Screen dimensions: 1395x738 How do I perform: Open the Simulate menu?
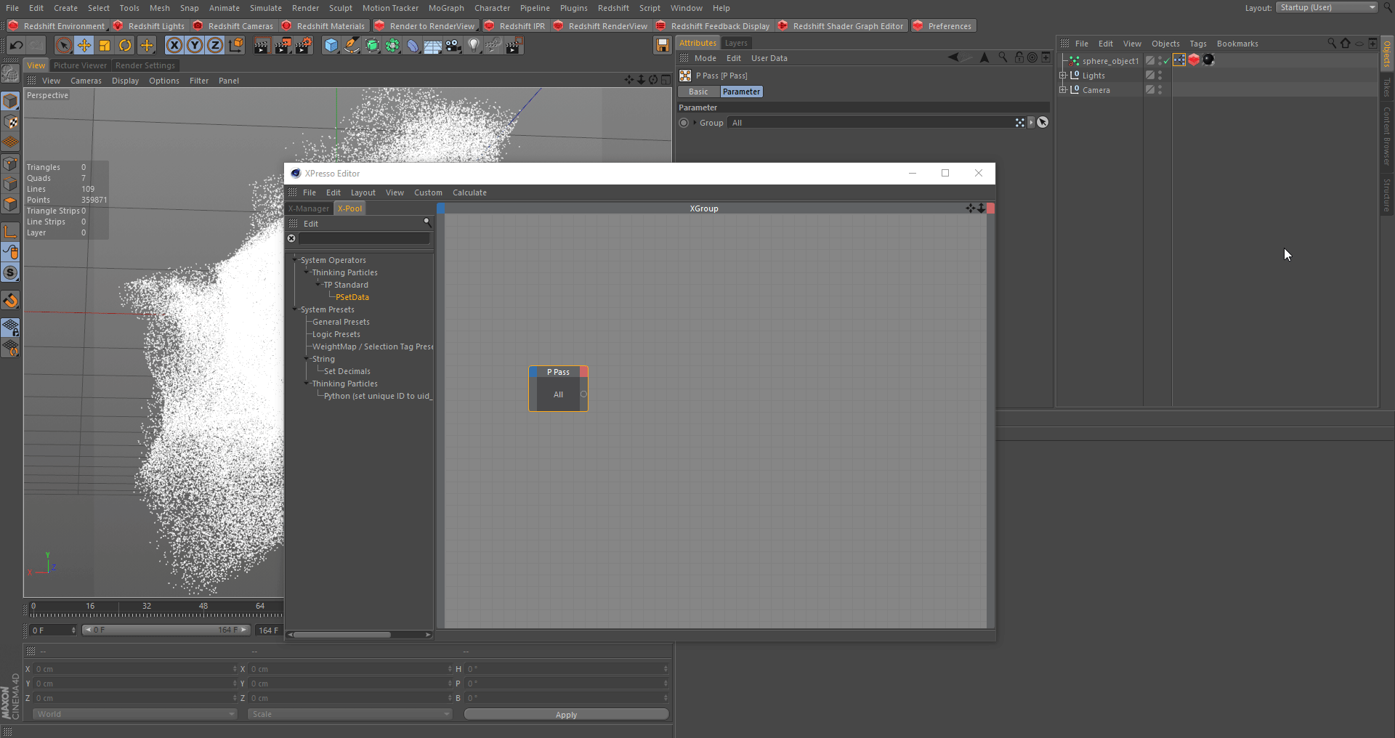tap(266, 8)
